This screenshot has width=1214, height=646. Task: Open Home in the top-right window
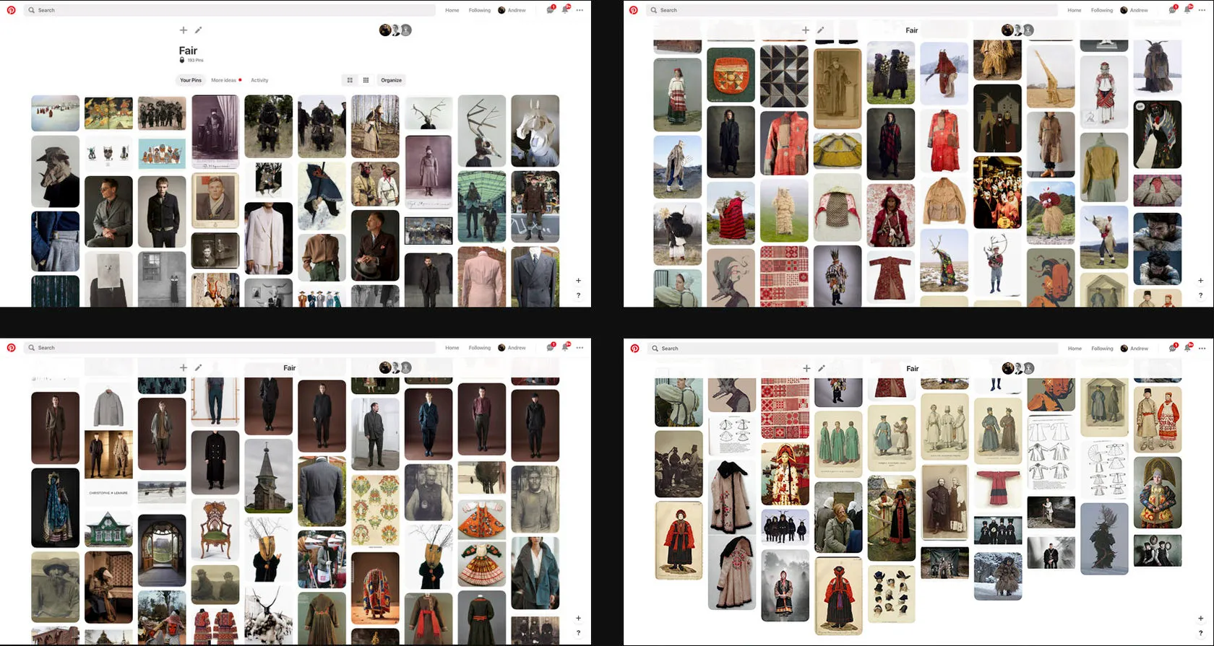1075,10
